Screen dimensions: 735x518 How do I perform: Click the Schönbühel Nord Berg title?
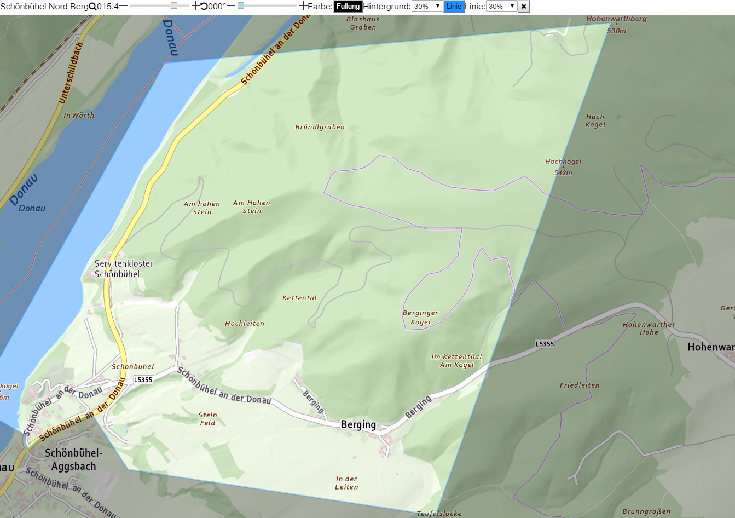44,7
